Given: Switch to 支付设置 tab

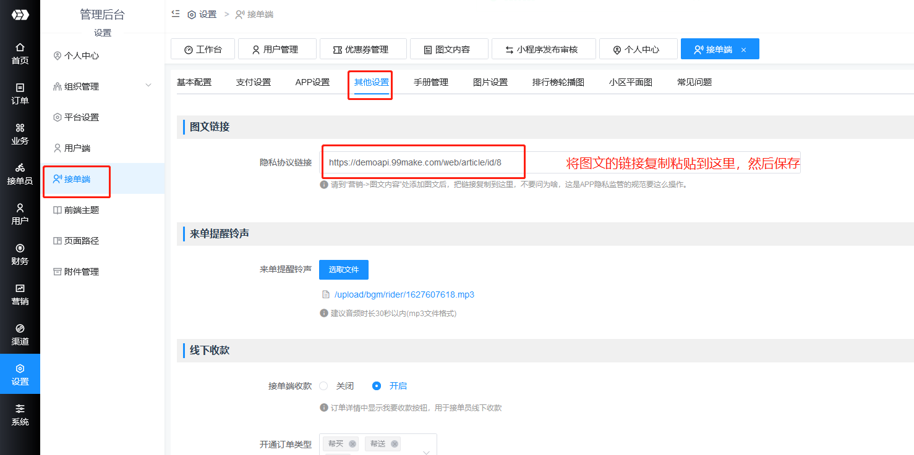Looking at the screenshot, I should [x=254, y=82].
